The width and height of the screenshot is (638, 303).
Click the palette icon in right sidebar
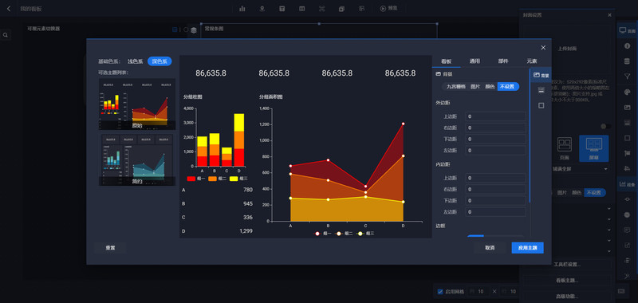(627, 92)
